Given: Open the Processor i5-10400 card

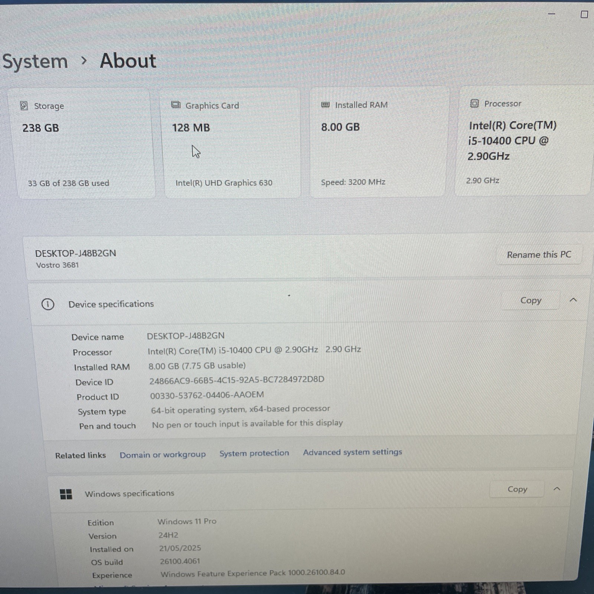Looking at the screenshot, I should 524,140.
